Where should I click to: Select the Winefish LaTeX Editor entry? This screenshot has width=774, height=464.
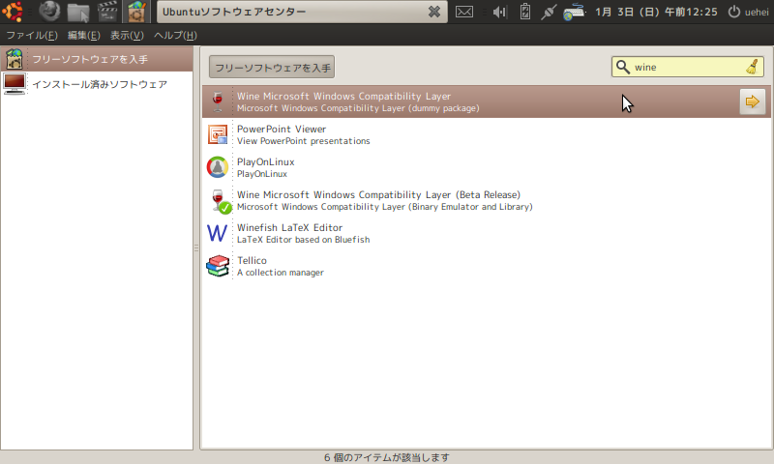click(x=487, y=233)
